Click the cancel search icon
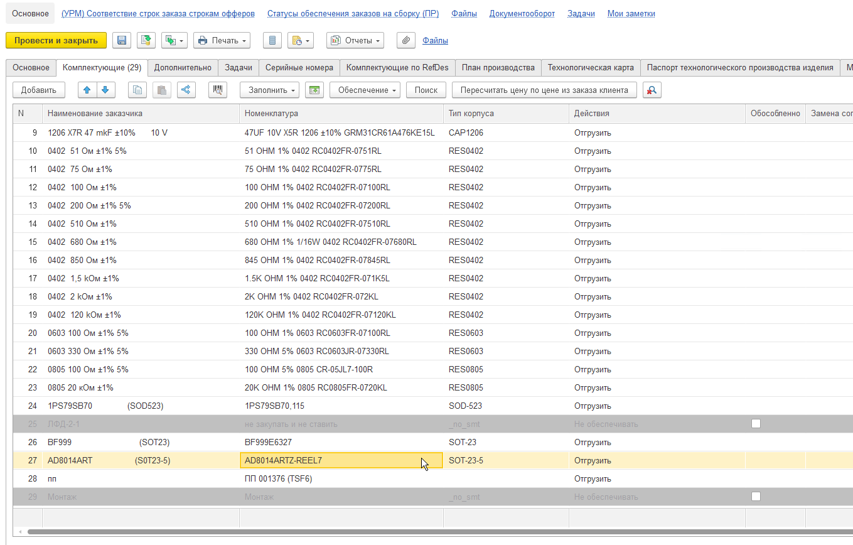853x545 pixels. (x=652, y=90)
